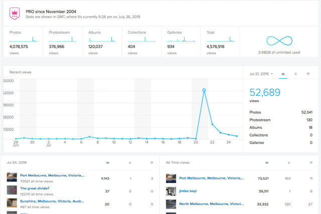Select the Albums views stat tab
The width and height of the screenshot is (321, 214).
(102, 42)
